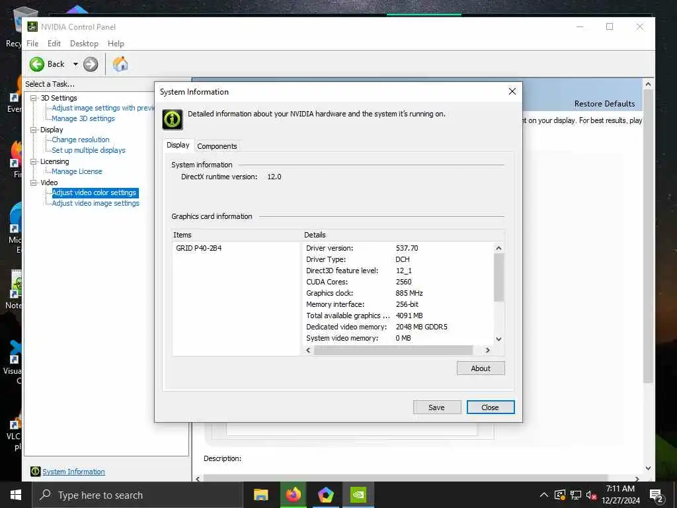Click the green Back arrow icon
Viewport: 677px width, 508px height.
point(37,64)
